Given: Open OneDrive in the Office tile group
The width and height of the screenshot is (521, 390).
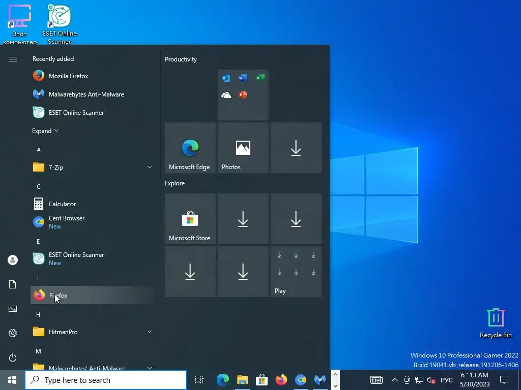Looking at the screenshot, I should pyautogui.click(x=226, y=95).
